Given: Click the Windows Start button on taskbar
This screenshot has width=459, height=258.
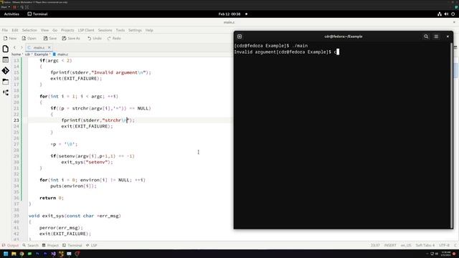Looking at the screenshot, I should click(6, 254).
